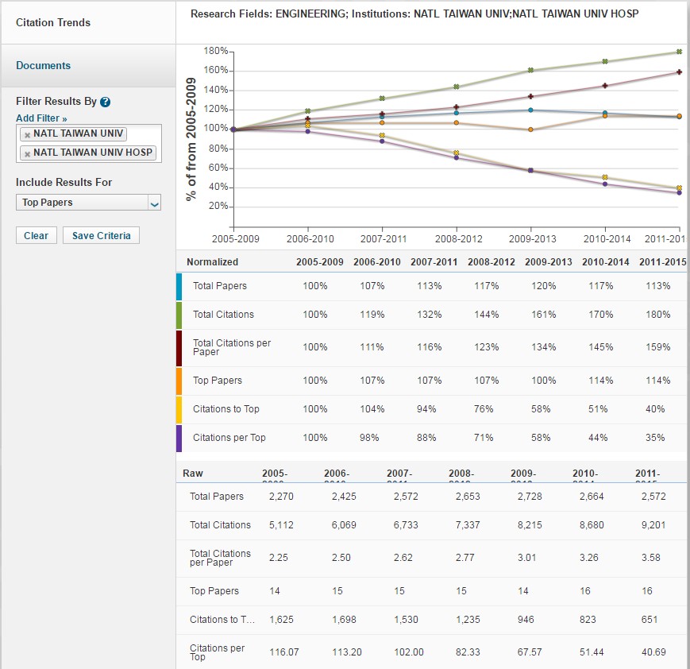Click the Include Results For label
The image size is (690, 669).
[64, 182]
